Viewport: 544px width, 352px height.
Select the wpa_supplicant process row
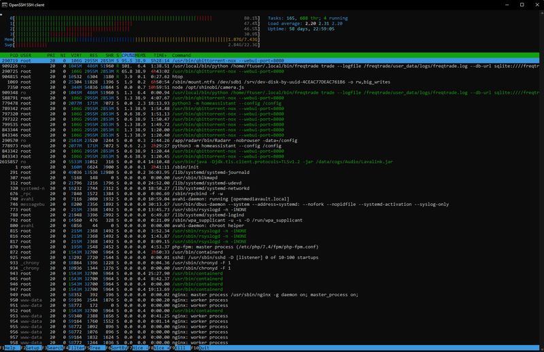pyautogui.click(x=269, y=220)
